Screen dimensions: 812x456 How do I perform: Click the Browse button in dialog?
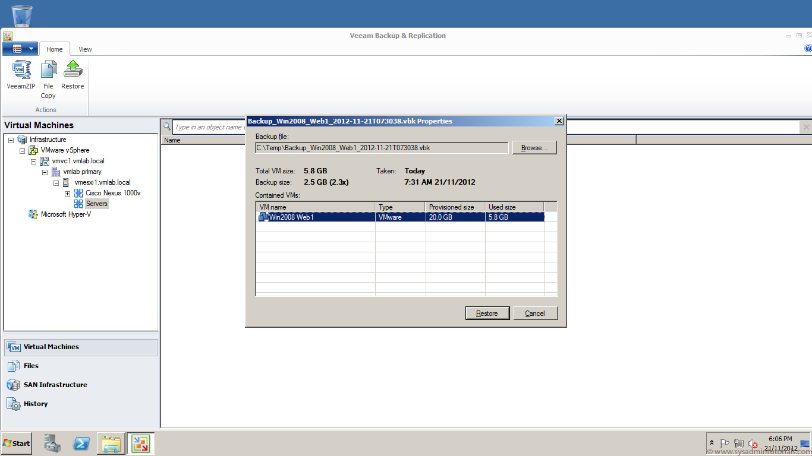click(x=534, y=148)
